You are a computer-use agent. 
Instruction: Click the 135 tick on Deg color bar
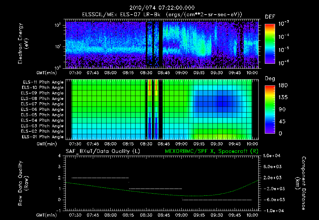pyautogui.click(x=283, y=98)
